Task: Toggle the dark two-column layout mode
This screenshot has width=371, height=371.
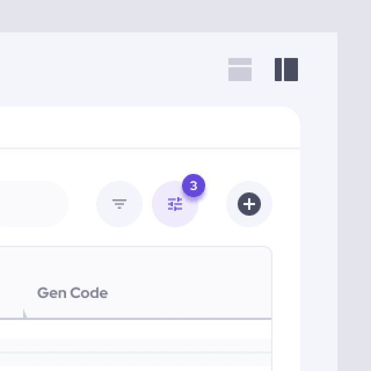Action: tap(286, 70)
